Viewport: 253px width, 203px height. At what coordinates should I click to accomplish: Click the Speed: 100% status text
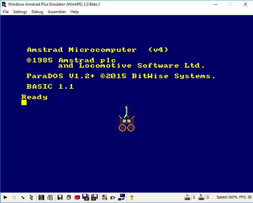pyautogui.click(x=227, y=197)
